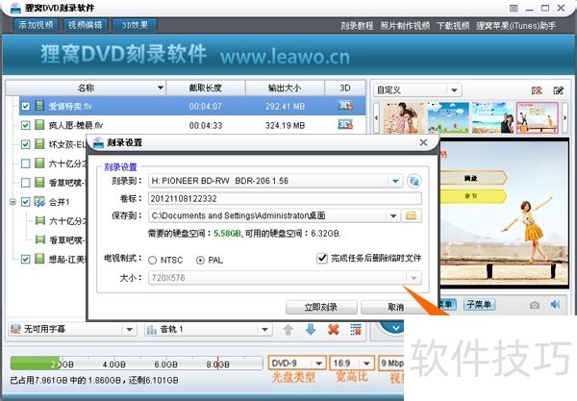
Task: Click the 立即刻录 button
Action: pos(321,307)
